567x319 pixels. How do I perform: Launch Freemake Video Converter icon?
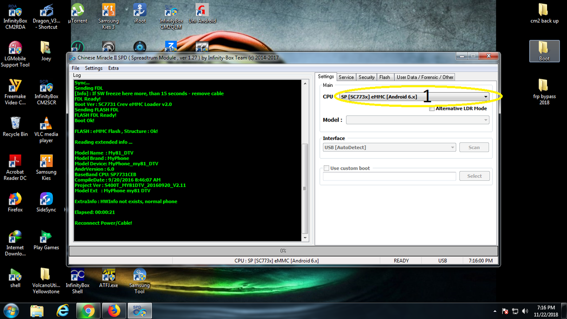pyautogui.click(x=15, y=92)
